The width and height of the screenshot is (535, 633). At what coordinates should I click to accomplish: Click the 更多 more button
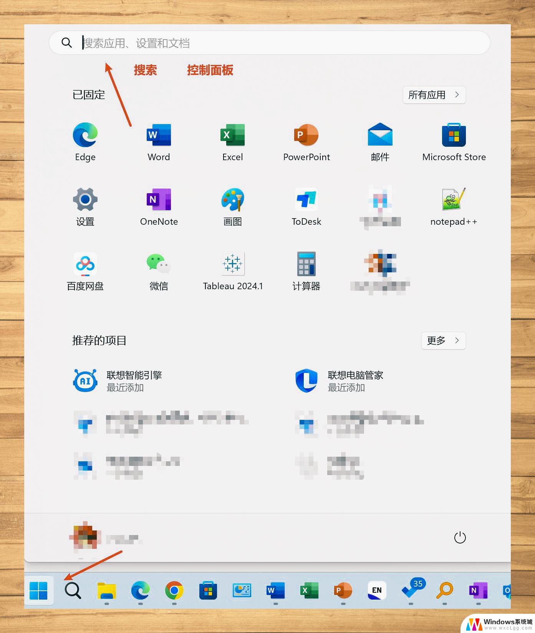[443, 341]
